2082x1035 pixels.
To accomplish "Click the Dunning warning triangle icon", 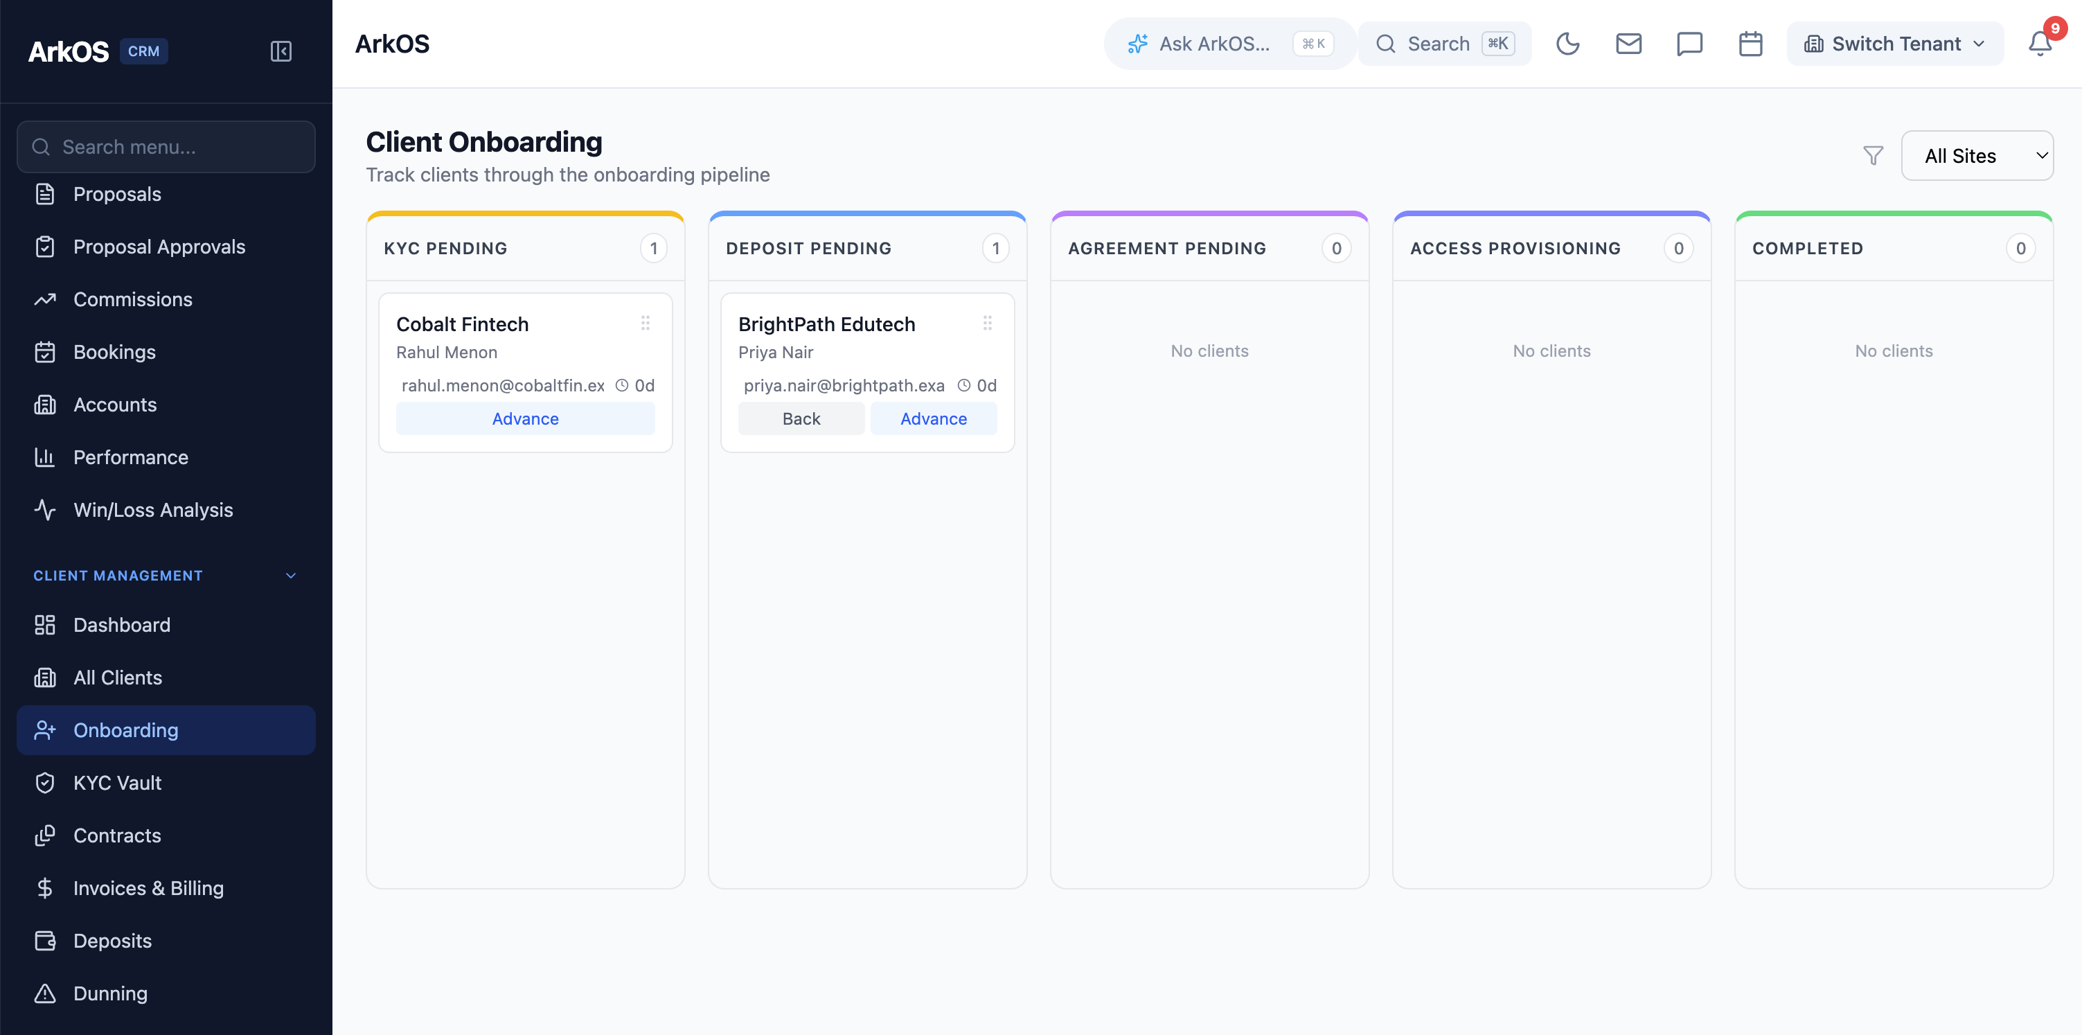I will pos(45,993).
